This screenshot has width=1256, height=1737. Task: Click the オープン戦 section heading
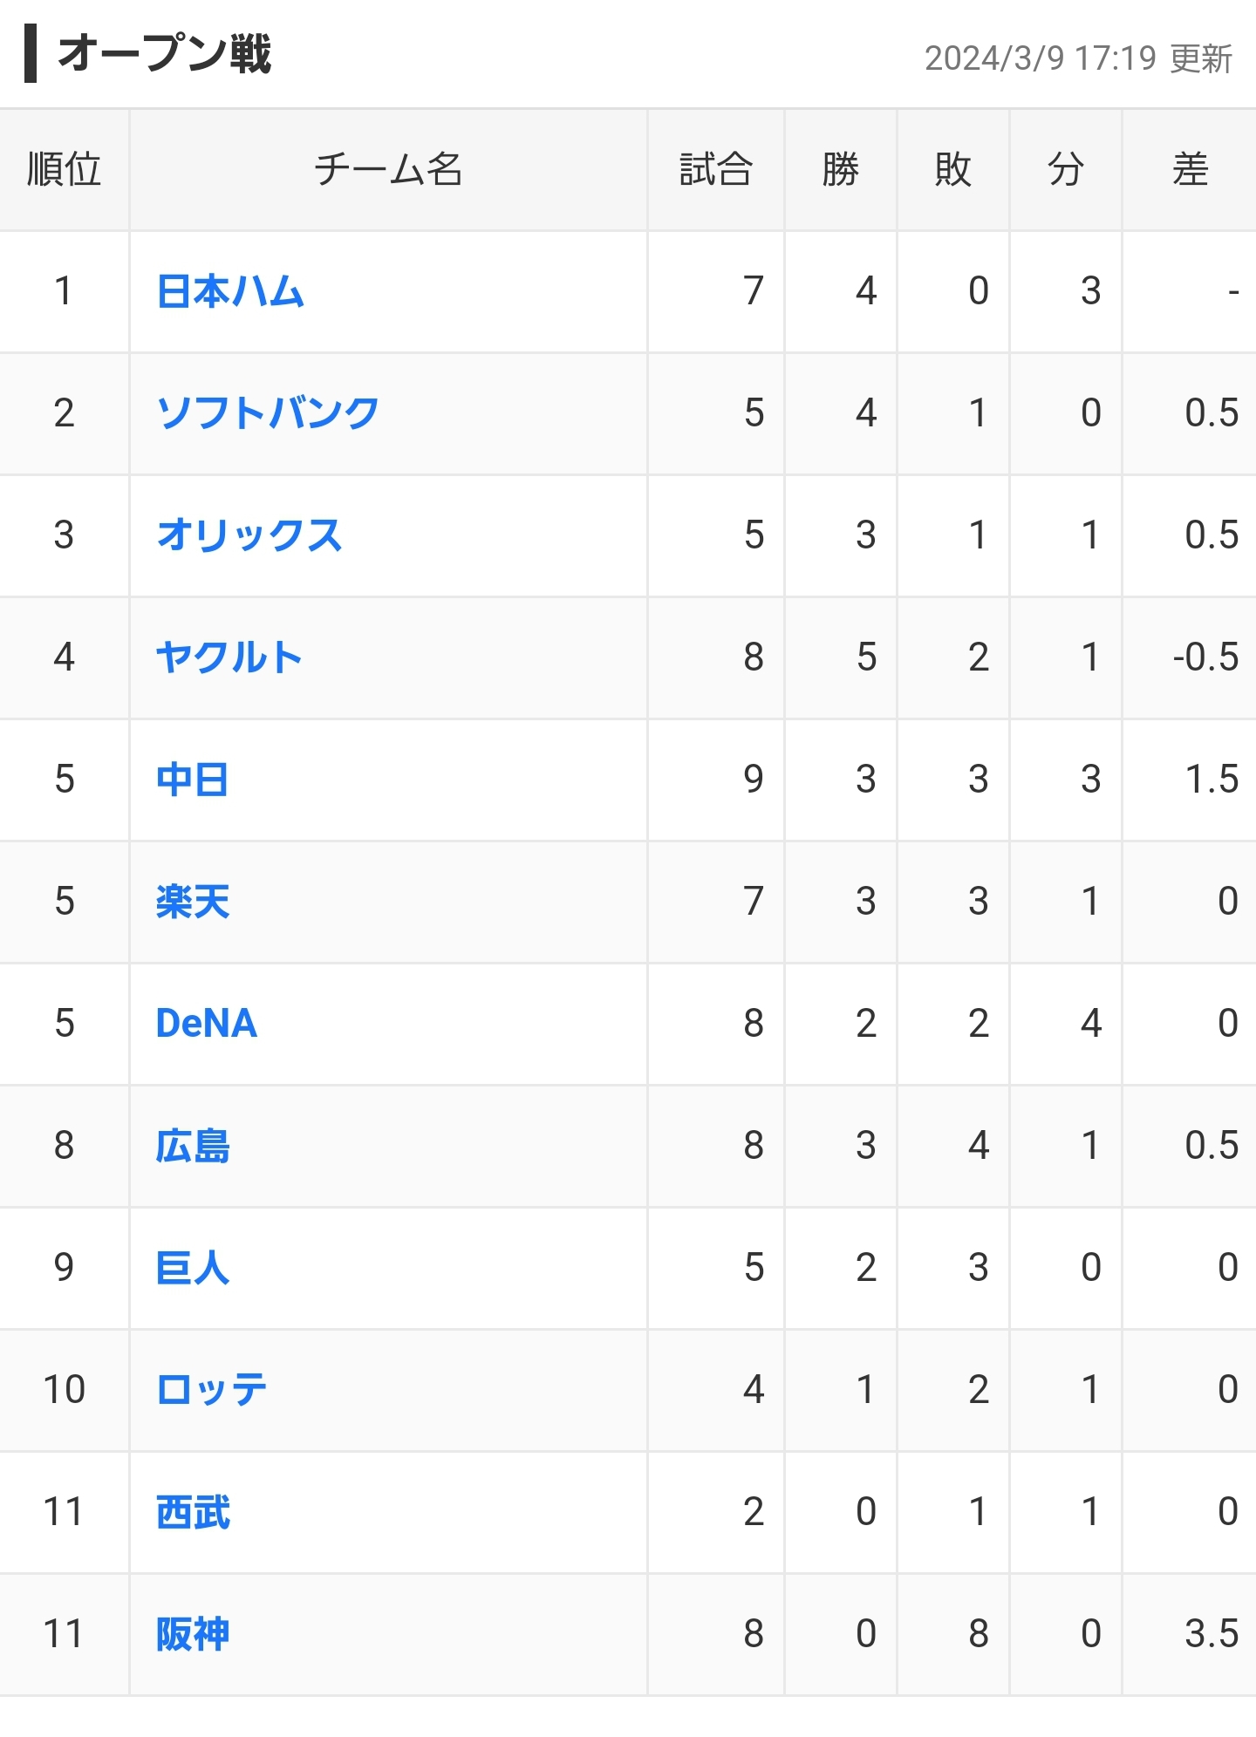164,54
